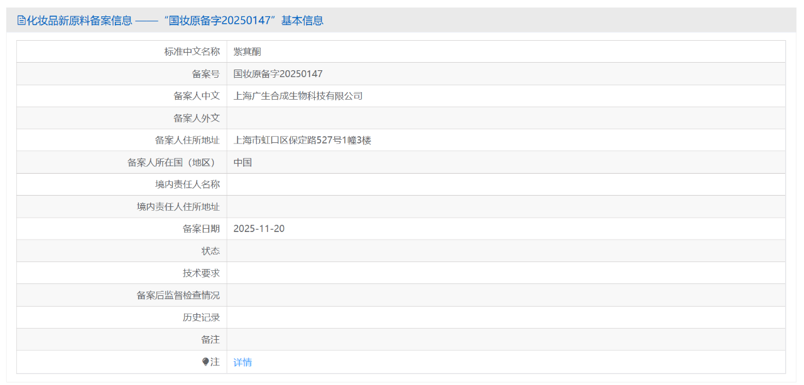Click the document icon before the page title

[x=21, y=20]
